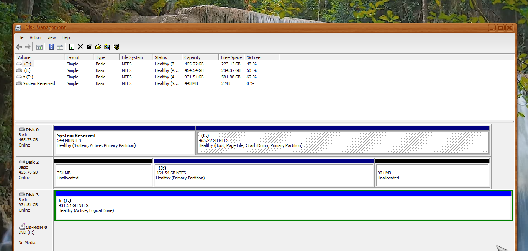528x251 pixels.
Task: Click the Back arrow in the toolbar
Action: pyautogui.click(x=19, y=47)
